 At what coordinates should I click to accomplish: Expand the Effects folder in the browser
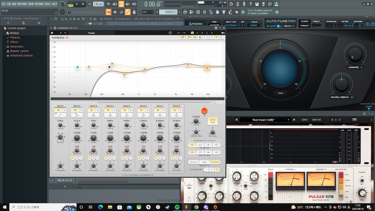pos(14,42)
